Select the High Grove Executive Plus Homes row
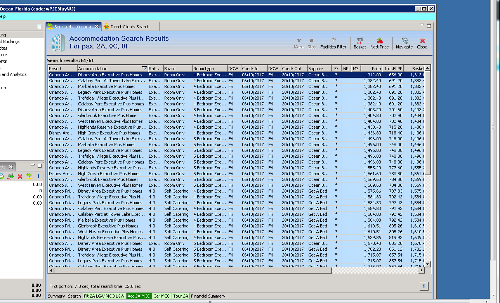Image resolution: width=500 pixels, height=303 pixels. 110,133
